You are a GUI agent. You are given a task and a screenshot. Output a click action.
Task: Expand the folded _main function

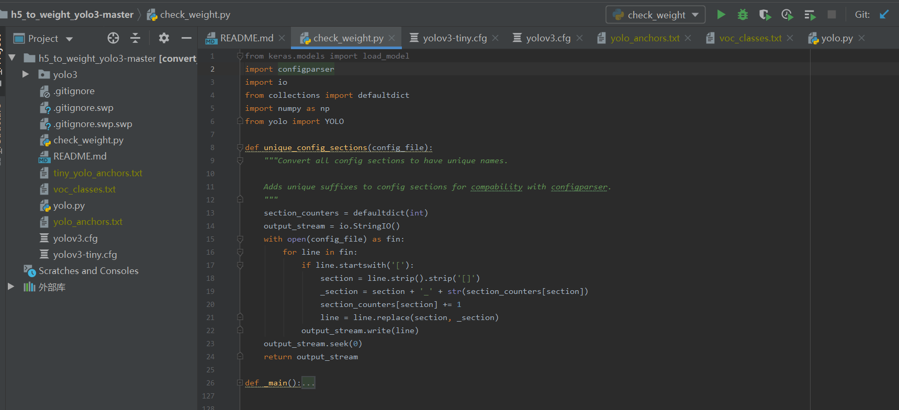click(240, 383)
